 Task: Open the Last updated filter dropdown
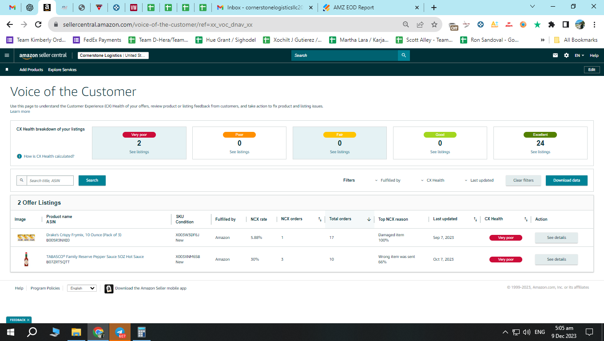pyautogui.click(x=479, y=180)
